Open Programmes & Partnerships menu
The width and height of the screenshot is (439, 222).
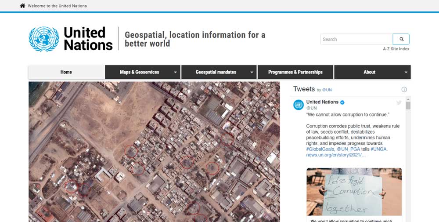point(295,72)
